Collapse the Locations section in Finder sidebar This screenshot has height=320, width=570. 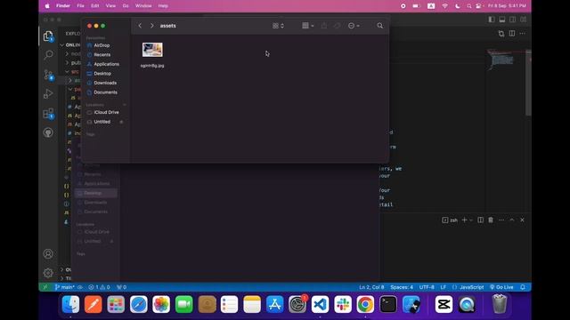(125, 105)
